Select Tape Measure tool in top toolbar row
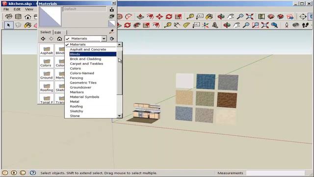314x177 pixels. coord(190,16)
